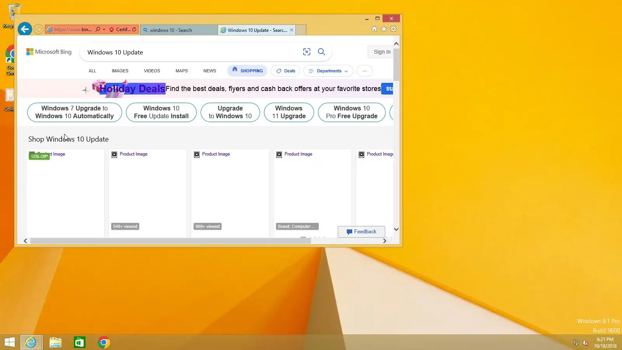Open the Windows Store taskbar icon
The image size is (622, 350).
pyautogui.click(x=79, y=342)
